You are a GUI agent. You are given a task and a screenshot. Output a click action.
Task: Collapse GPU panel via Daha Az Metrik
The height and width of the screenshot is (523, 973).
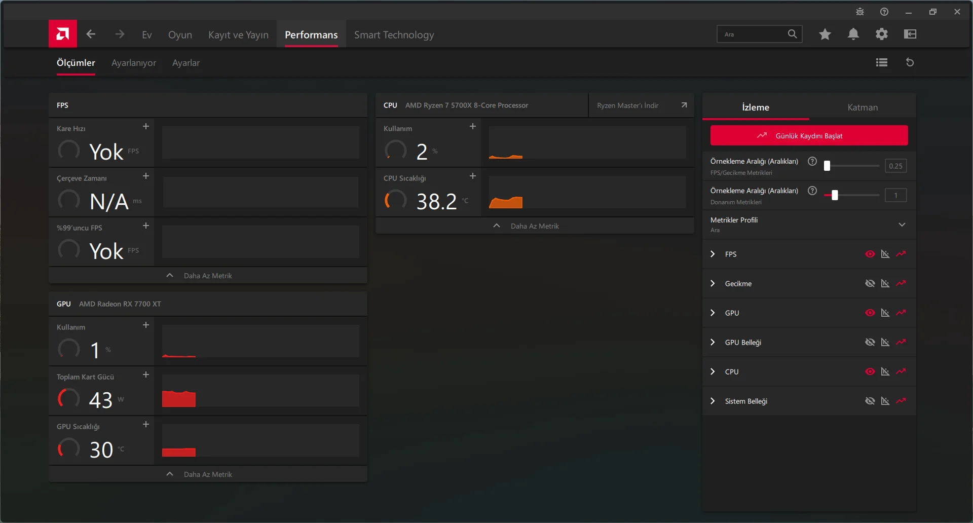(208, 474)
